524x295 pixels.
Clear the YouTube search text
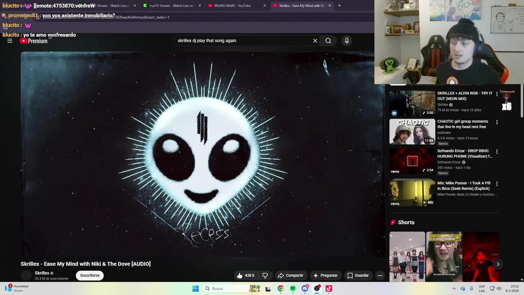coord(315,41)
